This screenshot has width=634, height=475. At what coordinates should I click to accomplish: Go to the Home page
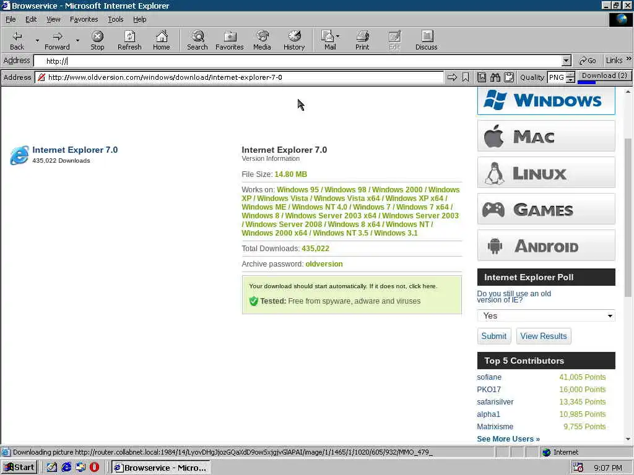162,40
